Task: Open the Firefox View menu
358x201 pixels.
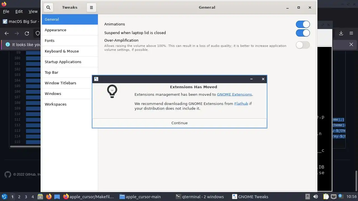Action: tap(33, 11)
